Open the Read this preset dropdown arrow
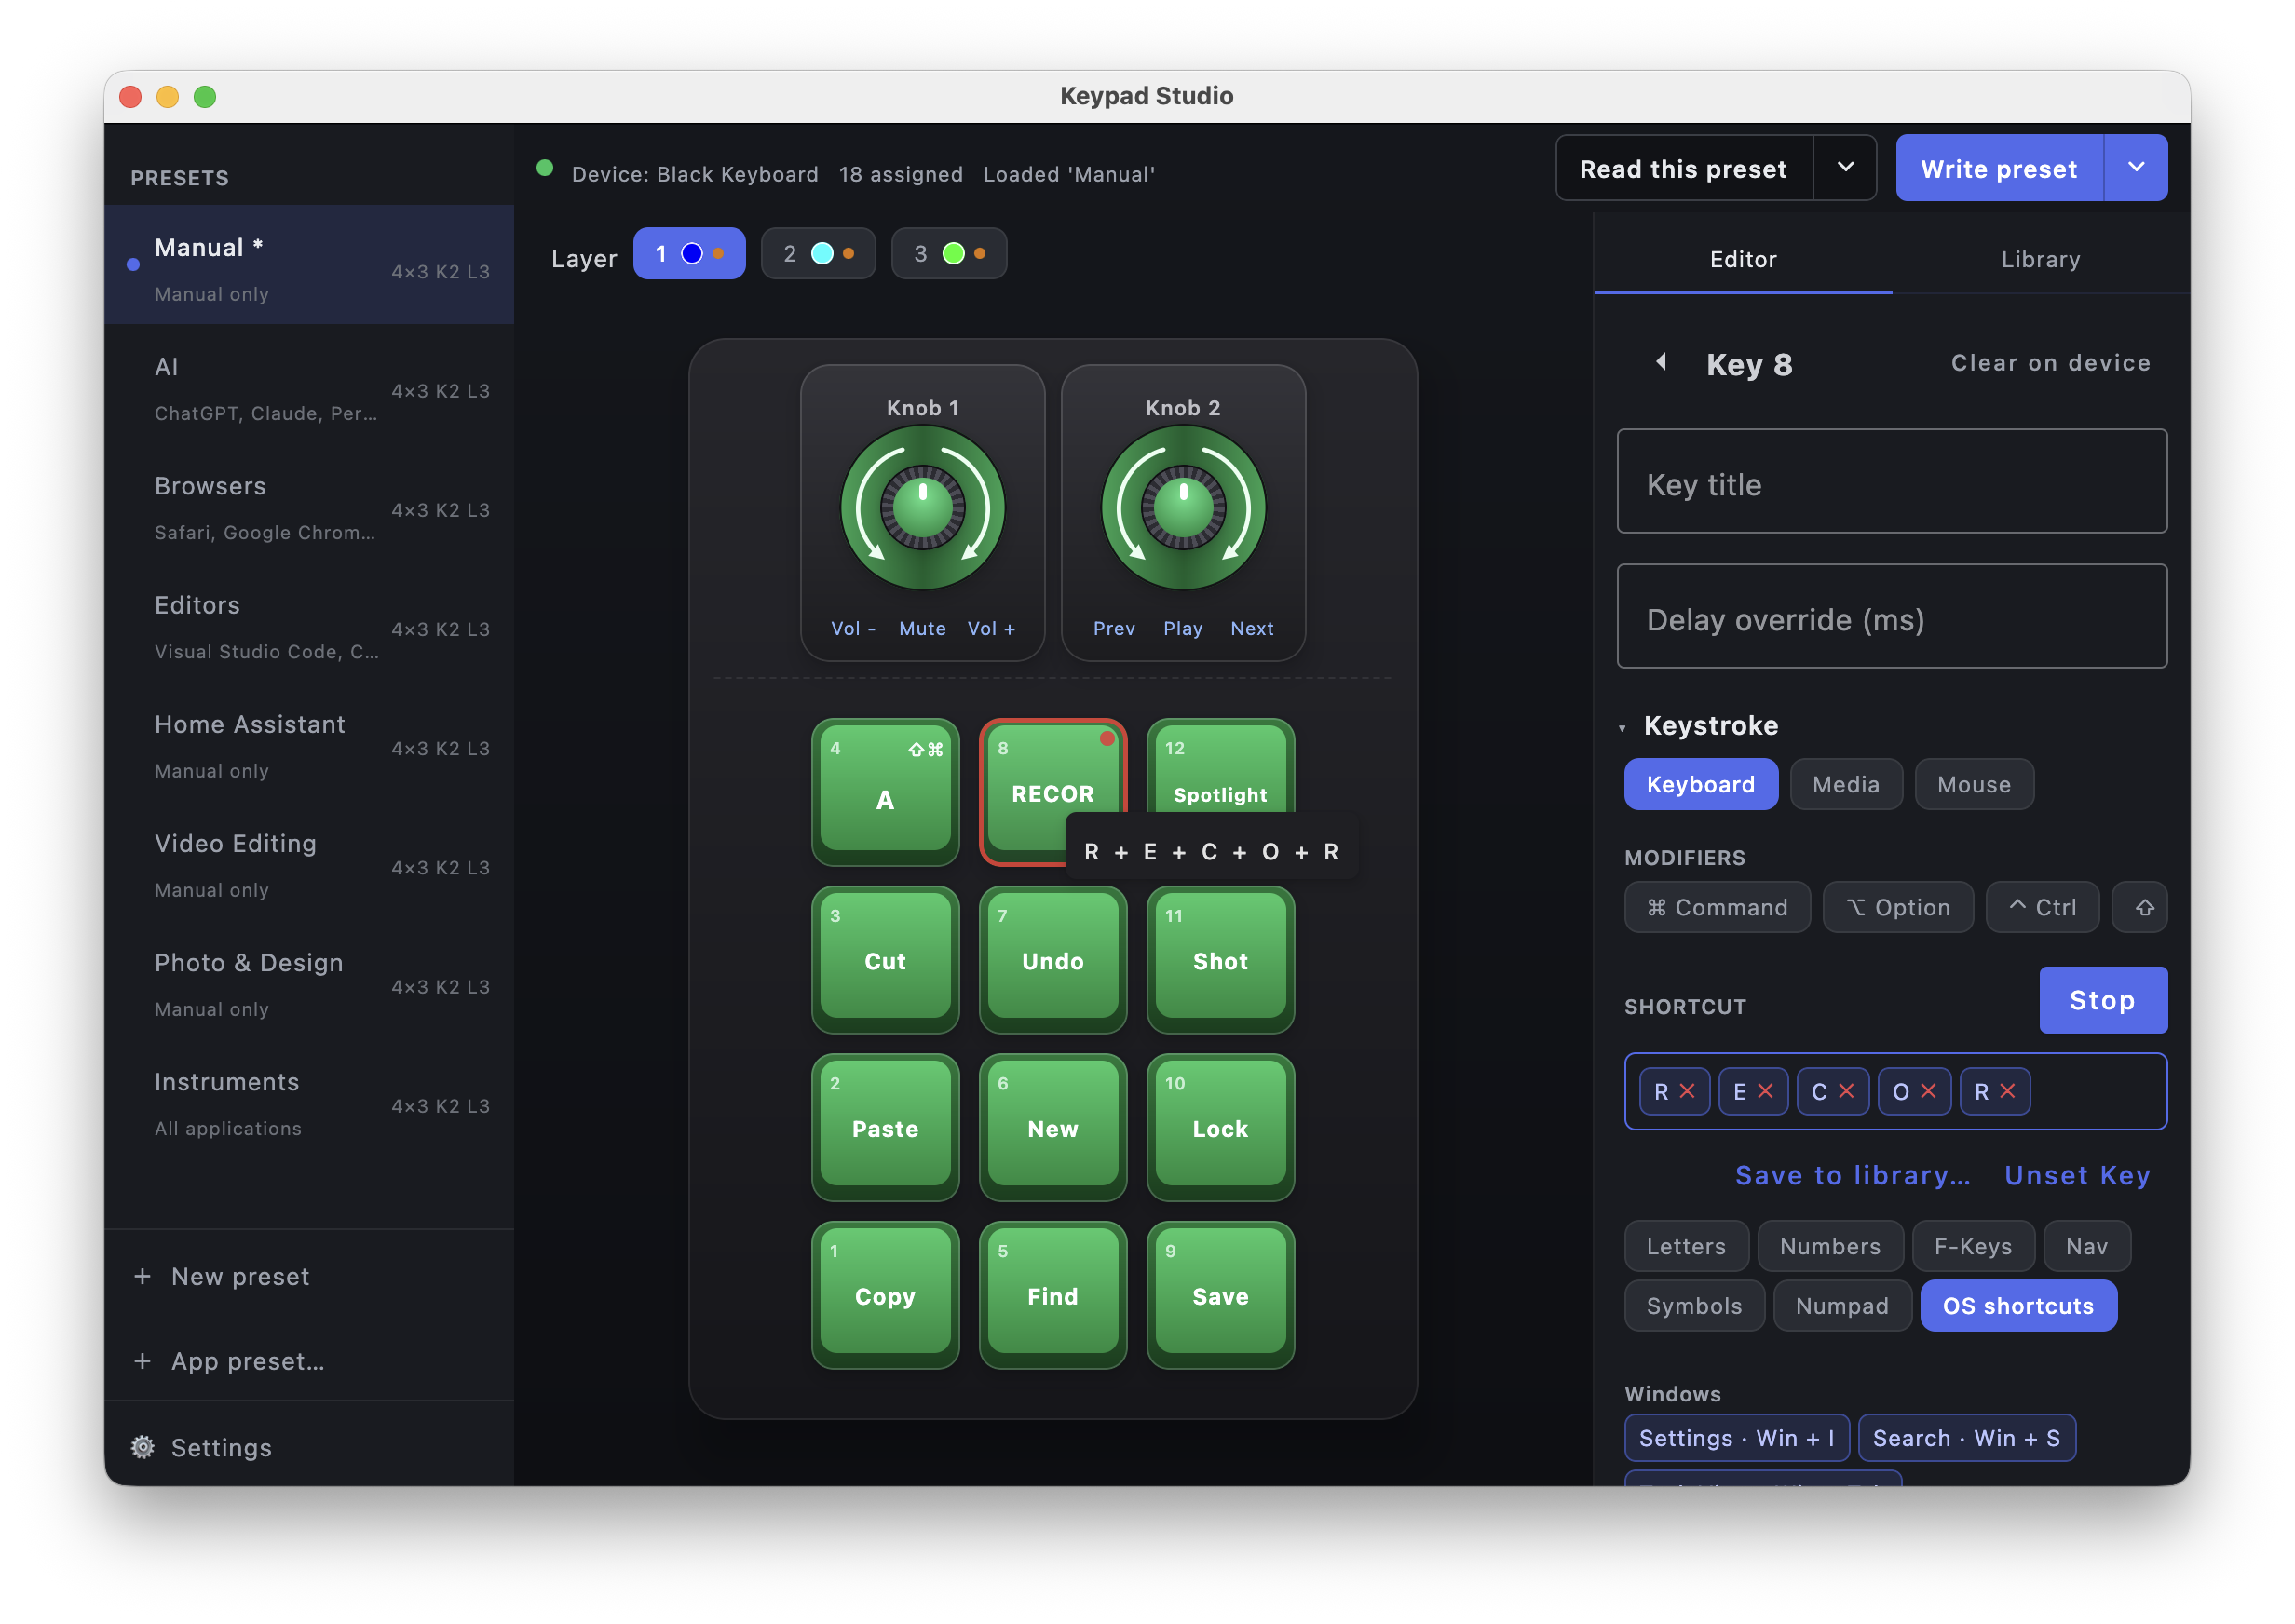This screenshot has height=1624, width=2295. tap(1845, 168)
